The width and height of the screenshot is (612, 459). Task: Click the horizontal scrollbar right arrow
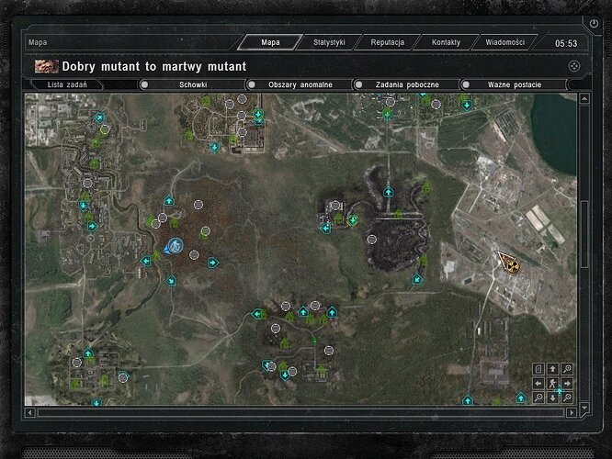pyautogui.click(x=572, y=412)
